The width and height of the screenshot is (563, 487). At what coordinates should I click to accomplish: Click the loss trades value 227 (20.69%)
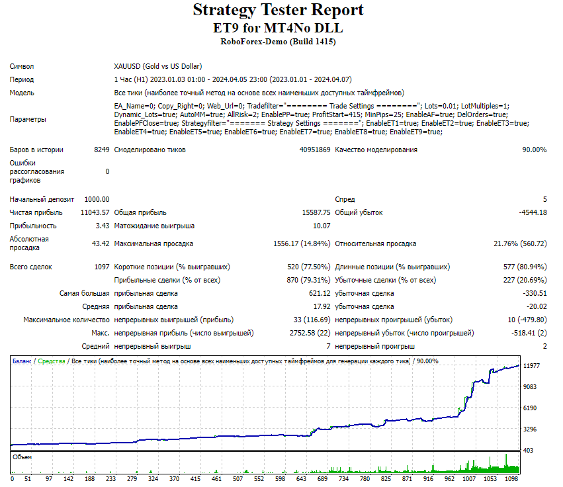click(x=525, y=280)
